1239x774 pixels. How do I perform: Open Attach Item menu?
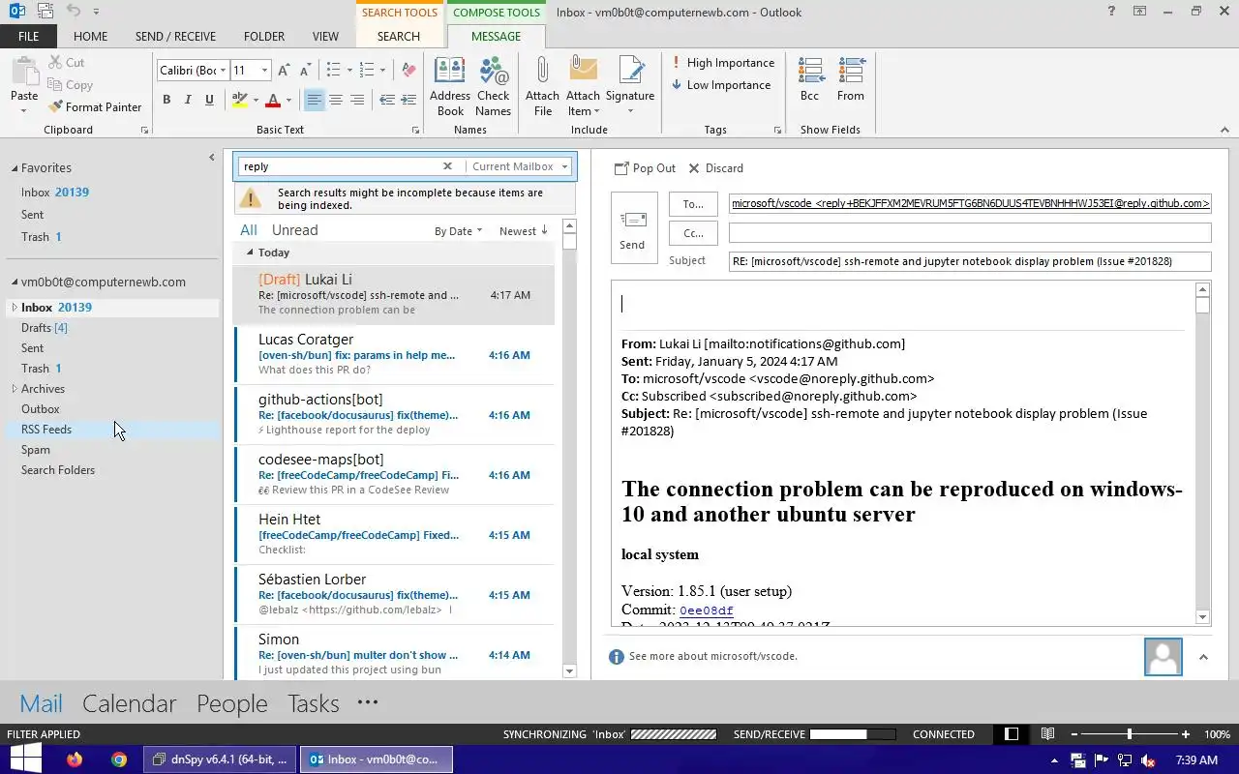click(x=583, y=86)
